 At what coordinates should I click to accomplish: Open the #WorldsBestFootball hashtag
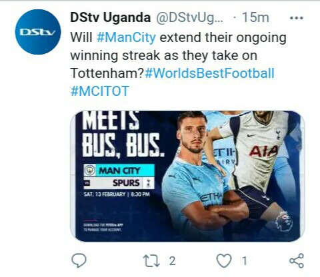[x=209, y=73]
